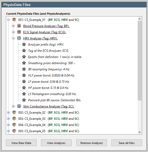The height and width of the screenshot is (152, 148).
Task: Click the red heart ECG Signal Analyzer icon
Action: click(19, 32)
